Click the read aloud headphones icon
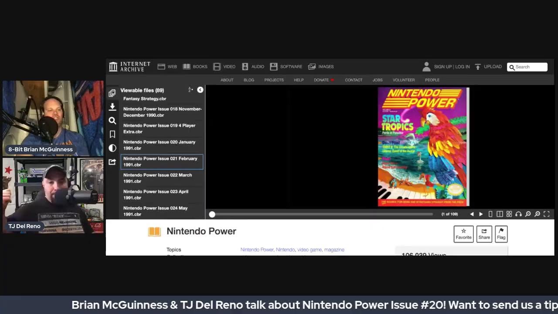 pos(518,214)
